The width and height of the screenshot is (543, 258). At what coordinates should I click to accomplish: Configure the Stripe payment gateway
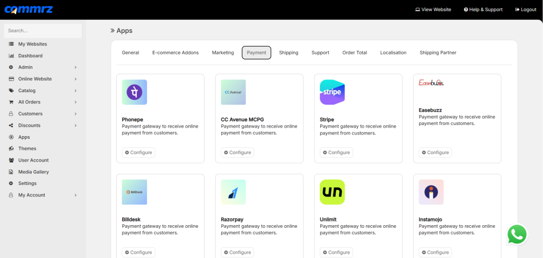point(336,153)
